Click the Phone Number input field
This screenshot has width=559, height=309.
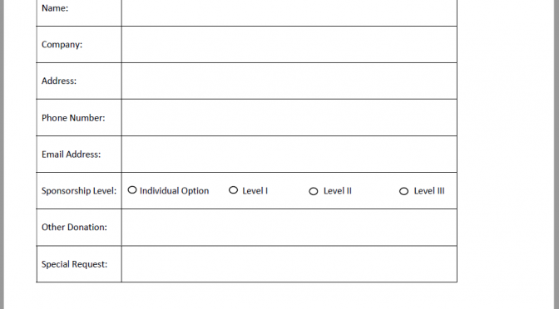pos(289,118)
